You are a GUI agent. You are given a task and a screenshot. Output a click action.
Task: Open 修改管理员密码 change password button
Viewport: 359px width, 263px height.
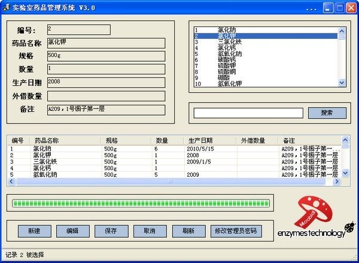click(x=236, y=231)
